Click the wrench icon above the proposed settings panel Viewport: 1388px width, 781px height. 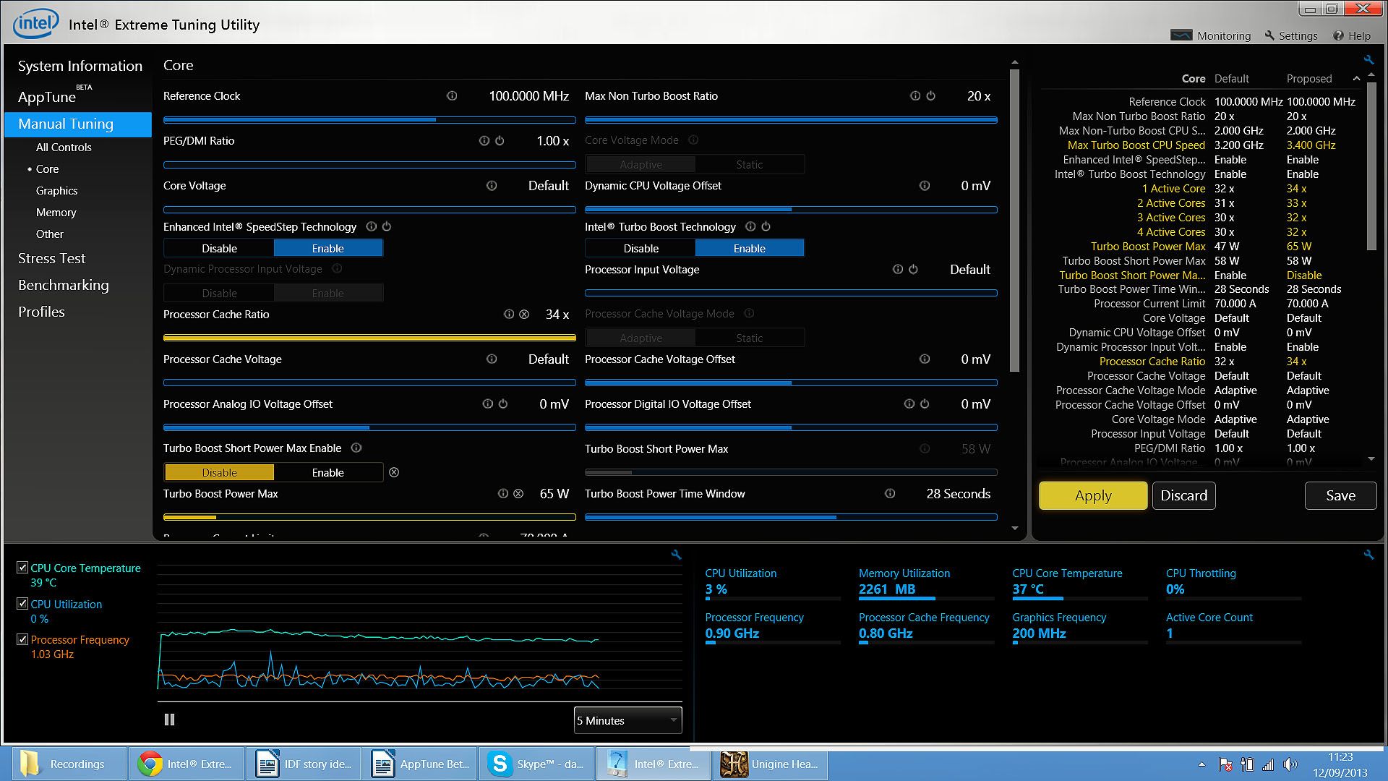click(x=1368, y=60)
